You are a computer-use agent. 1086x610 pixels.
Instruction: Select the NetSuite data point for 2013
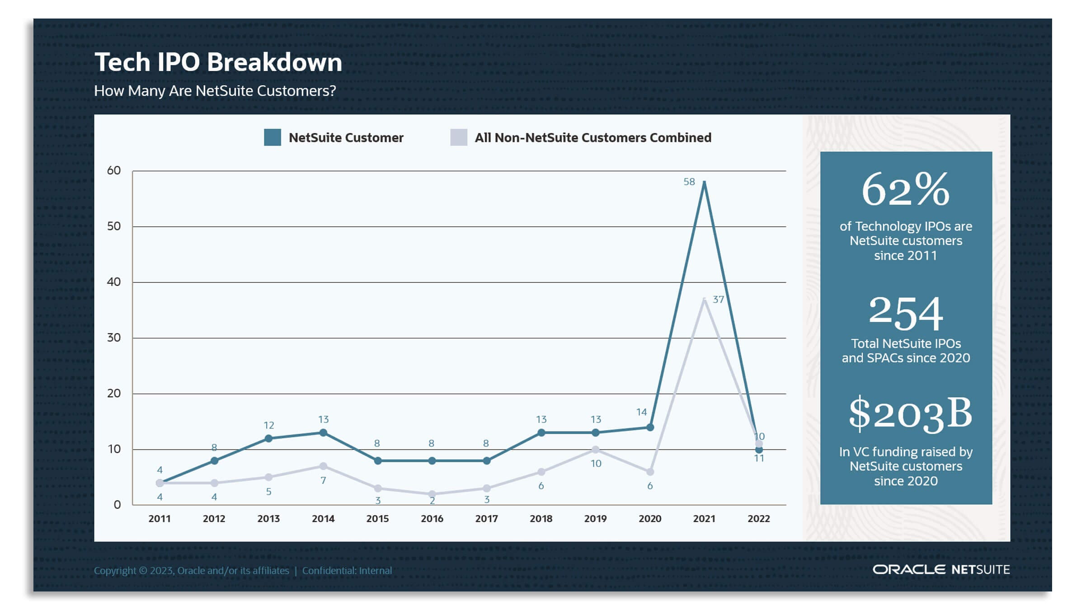pos(268,438)
